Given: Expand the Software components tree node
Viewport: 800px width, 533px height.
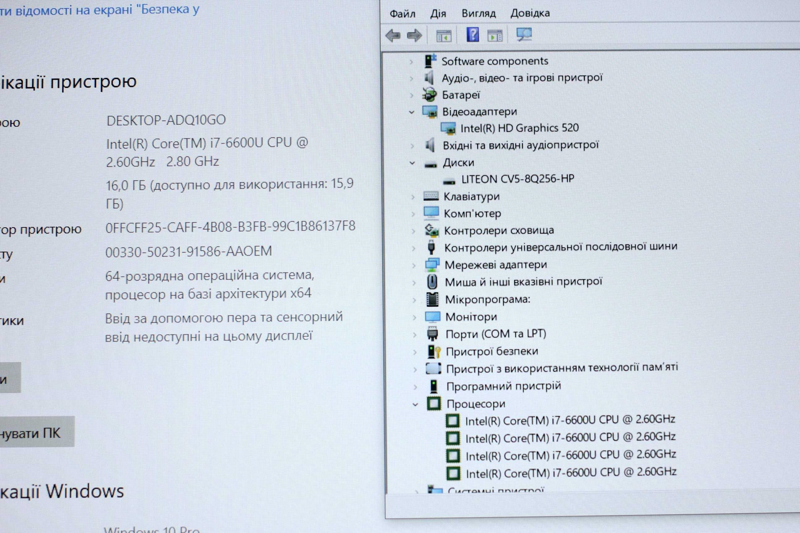Looking at the screenshot, I should pos(411,62).
